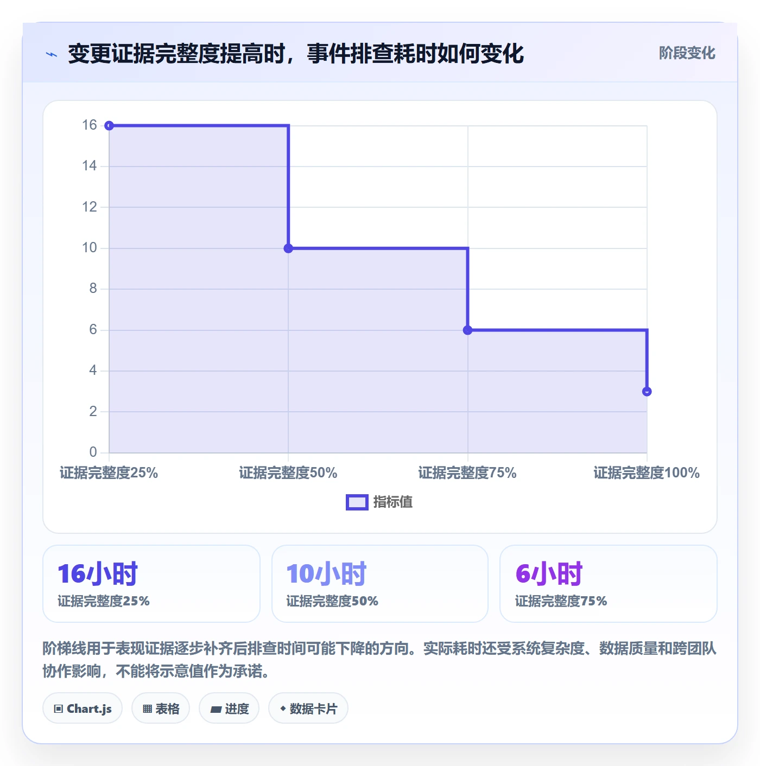Screen dimensions: 760x766
Task: Click the y-axis value 0
Action: tap(93, 452)
